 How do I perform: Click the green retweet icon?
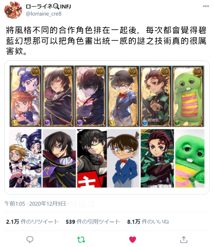point(81,240)
